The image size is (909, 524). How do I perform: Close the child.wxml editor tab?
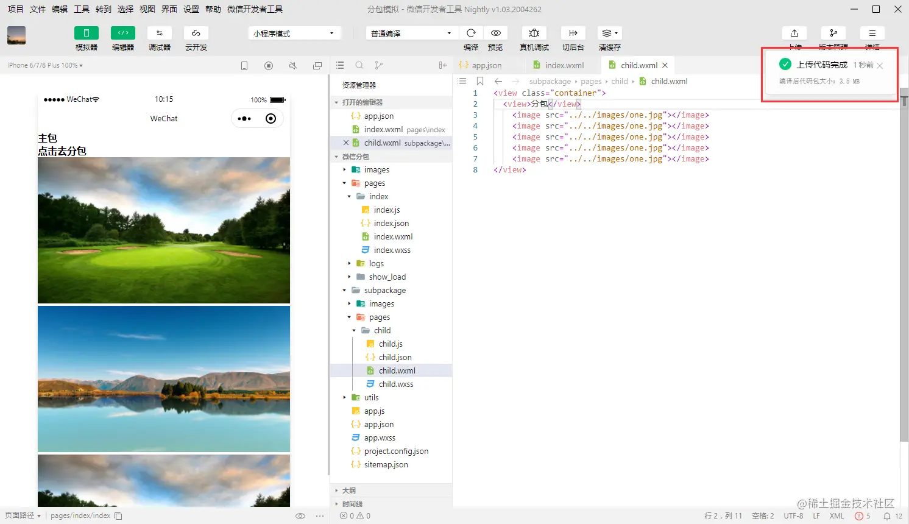pos(665,65)
